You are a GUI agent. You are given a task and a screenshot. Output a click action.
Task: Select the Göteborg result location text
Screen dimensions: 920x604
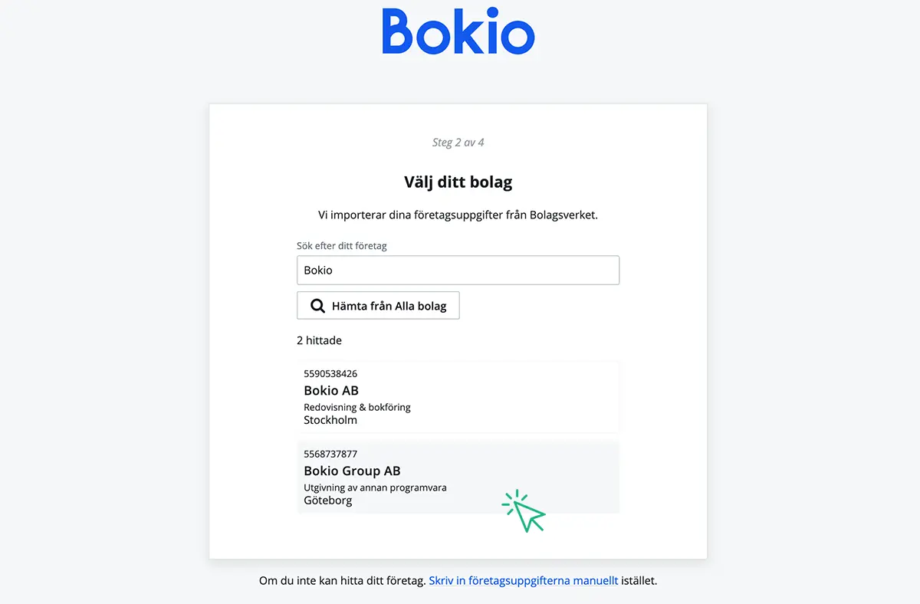tap(328, 501)
